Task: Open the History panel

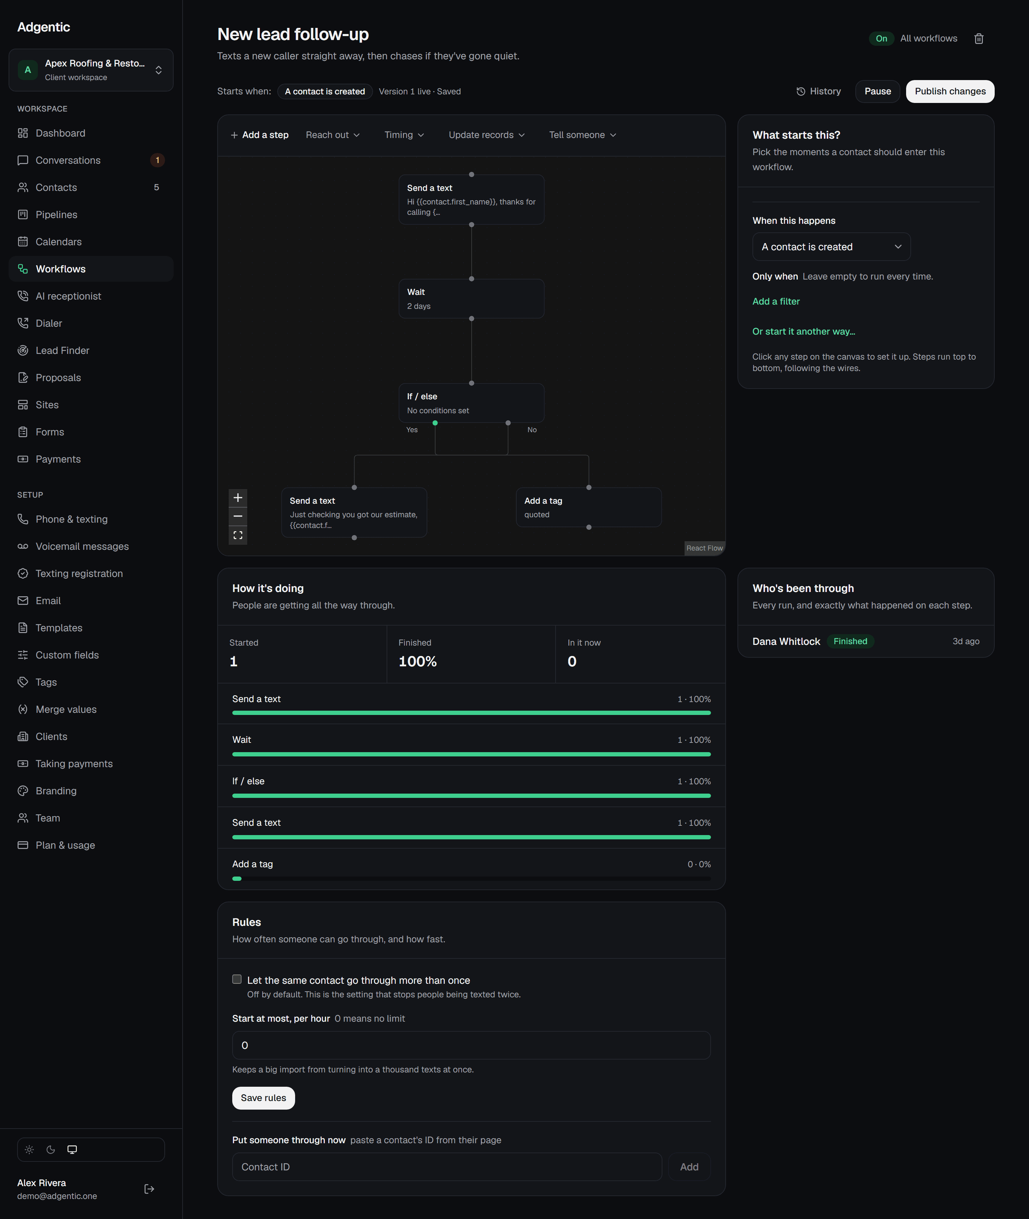Action: click(819, 92)
